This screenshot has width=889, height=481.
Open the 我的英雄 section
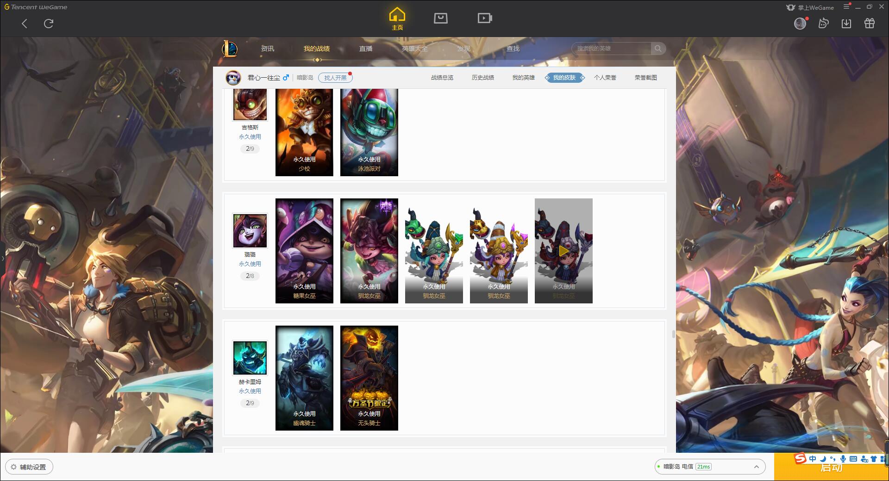(524, 78)
